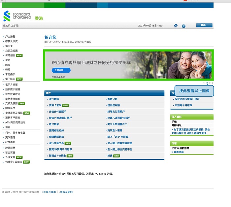Viewport: 231px width, 207px height.
Task: Click the 進行轉賬 shortcut link
Action: tap(54, 99)
